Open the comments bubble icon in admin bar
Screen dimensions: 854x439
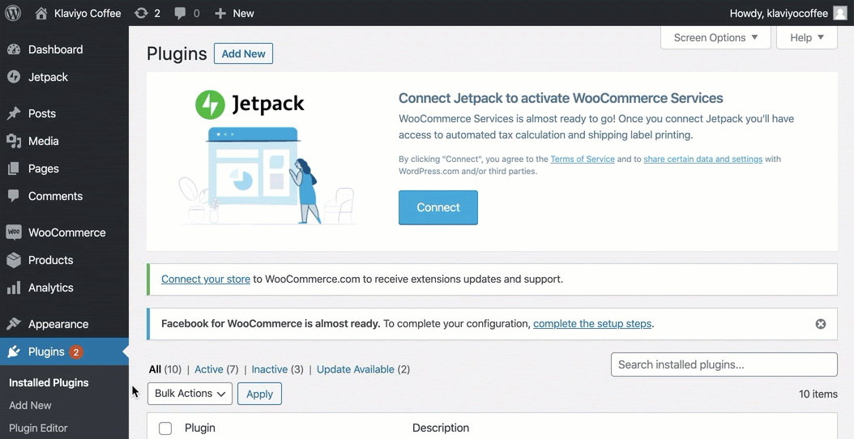180,13
